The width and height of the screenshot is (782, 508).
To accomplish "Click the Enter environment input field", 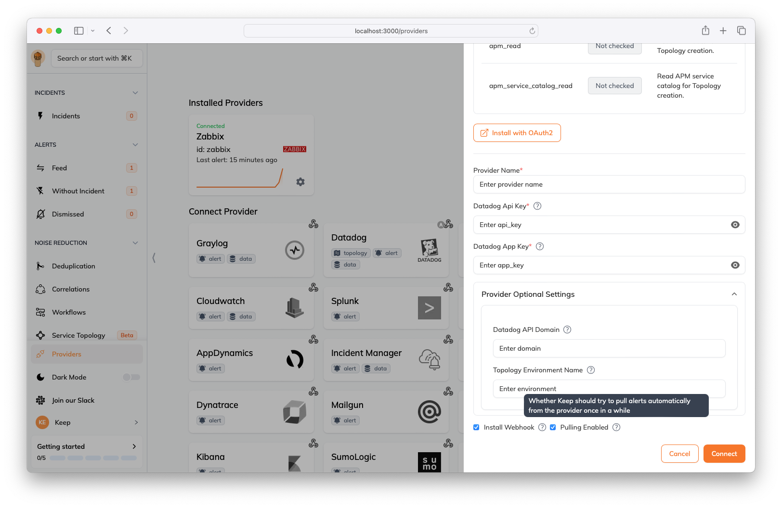I will [x=609, y=389].
